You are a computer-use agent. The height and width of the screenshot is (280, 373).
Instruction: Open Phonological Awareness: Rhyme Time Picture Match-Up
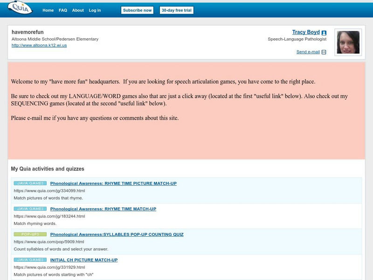point(113,183)
